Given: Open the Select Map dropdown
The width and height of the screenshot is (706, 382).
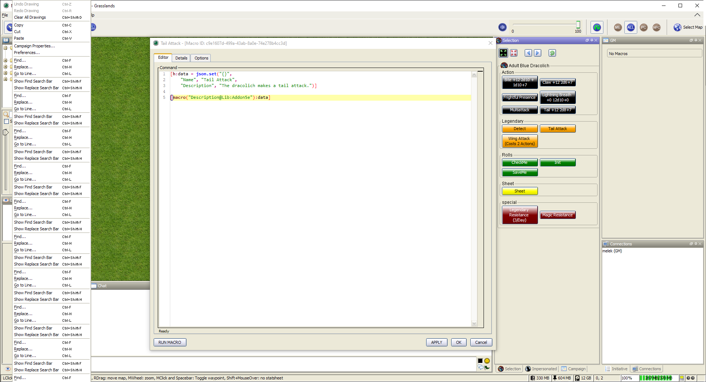Looking at the screenshot, I should [688, 27].
